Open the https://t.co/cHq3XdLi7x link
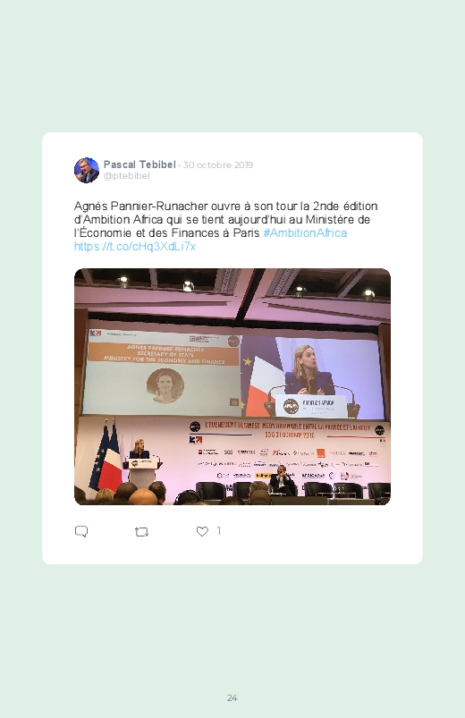This screenshot has height=718, width=465. pos(135,247)
